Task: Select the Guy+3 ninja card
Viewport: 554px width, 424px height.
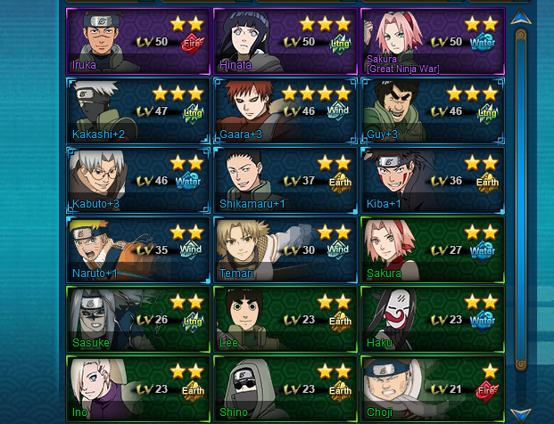Action: coord(433,111)
